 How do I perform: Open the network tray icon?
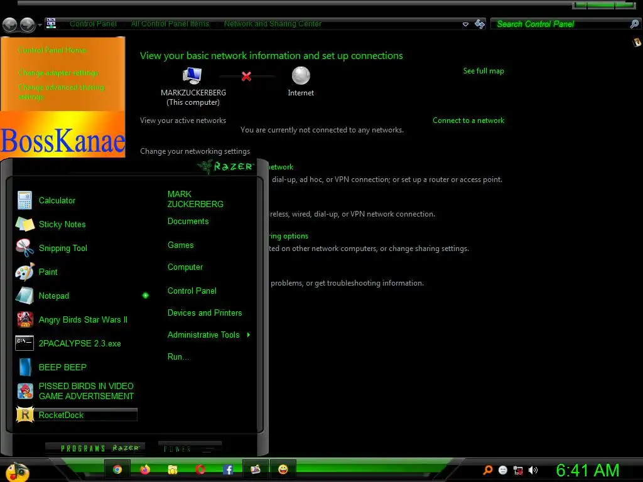pyautogui.click(x=518, y=470)
